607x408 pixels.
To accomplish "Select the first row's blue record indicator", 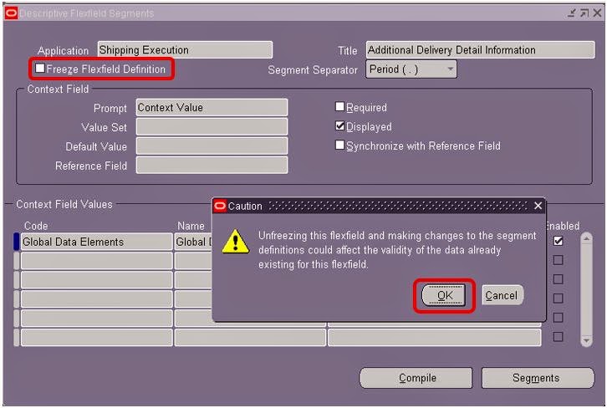I will (16, 242).
